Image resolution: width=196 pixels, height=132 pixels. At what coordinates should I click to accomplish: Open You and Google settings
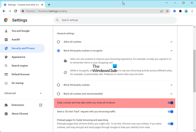pos(22,31)
